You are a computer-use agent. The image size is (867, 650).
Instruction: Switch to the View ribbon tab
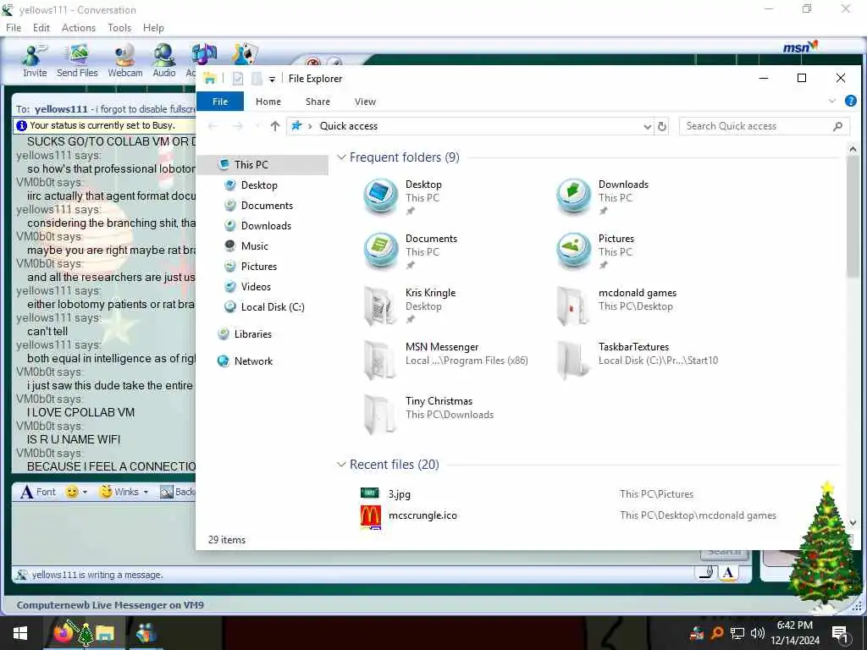click(365, 102)
